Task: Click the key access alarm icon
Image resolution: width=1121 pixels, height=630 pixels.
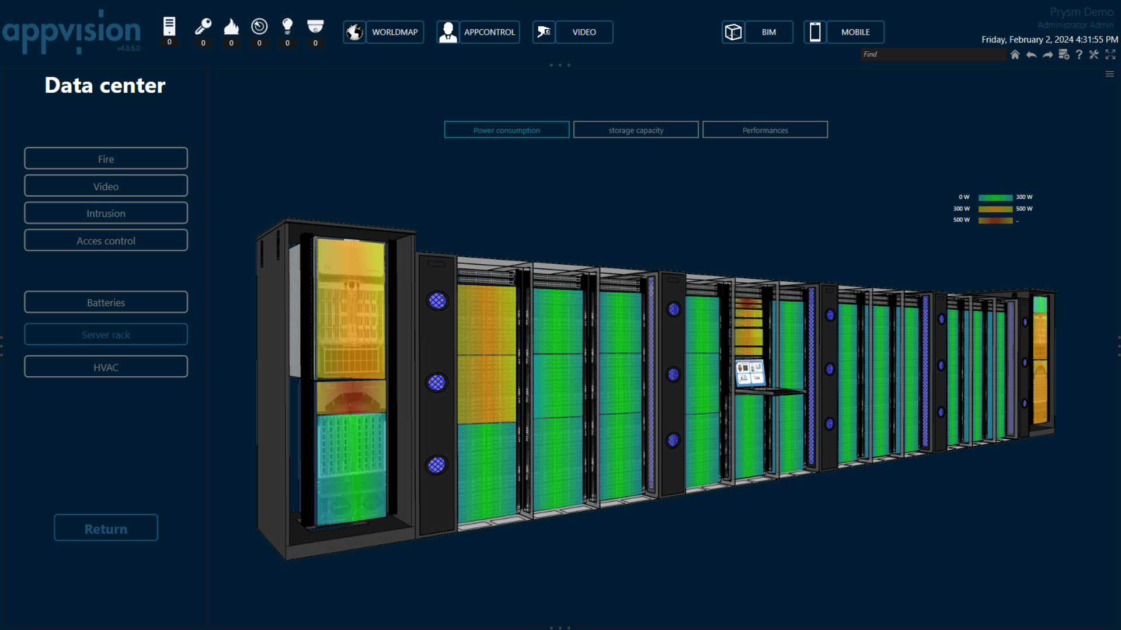Action: (x=203, y=26)
